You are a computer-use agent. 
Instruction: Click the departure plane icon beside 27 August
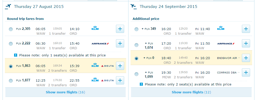tap(8, 7)
